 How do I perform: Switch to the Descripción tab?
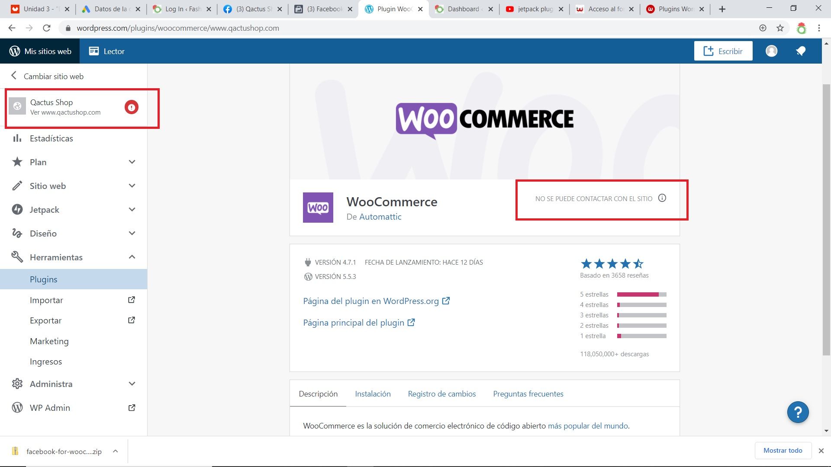(x=318, y=394)
